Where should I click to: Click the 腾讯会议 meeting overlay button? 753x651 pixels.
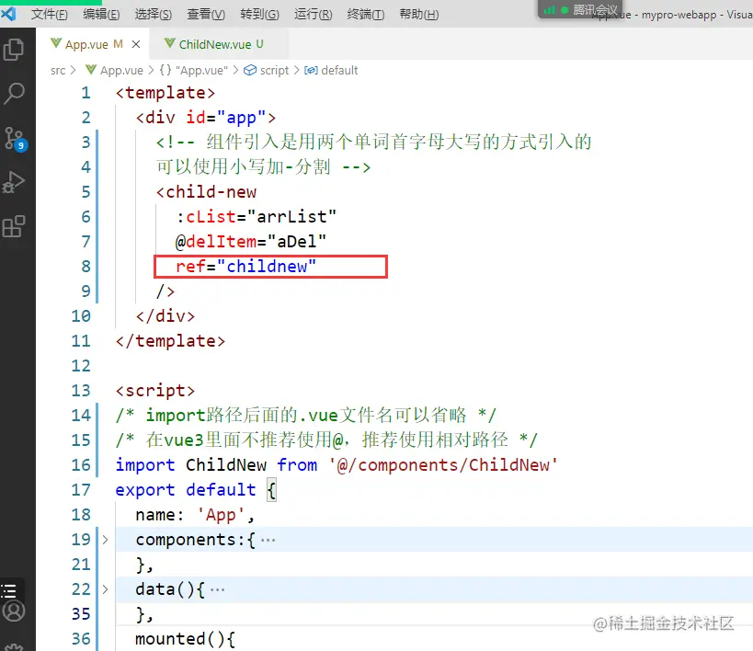tap(585, 10)
